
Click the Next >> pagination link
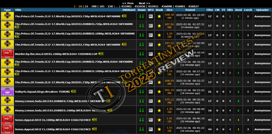[145, 3]
